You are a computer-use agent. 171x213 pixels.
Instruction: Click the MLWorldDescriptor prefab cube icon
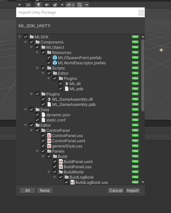click(55, 63)
